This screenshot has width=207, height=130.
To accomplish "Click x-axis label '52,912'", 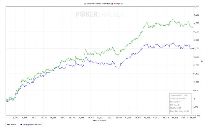I will click(156, 117).
